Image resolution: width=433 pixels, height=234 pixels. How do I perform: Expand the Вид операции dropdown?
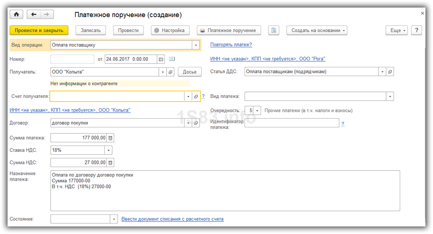click(x=196, y=45)
